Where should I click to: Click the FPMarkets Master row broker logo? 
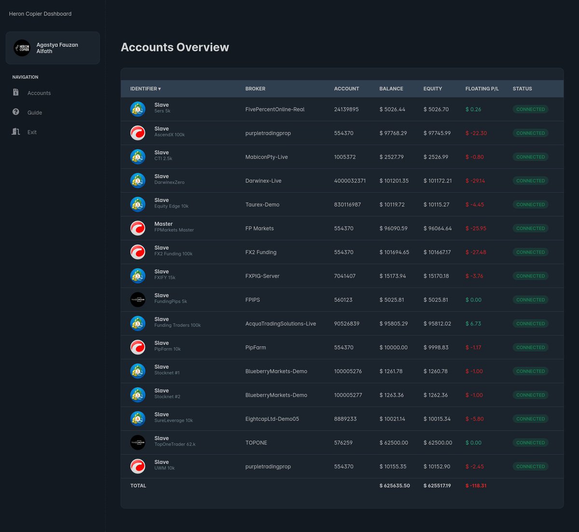point(138,228)
